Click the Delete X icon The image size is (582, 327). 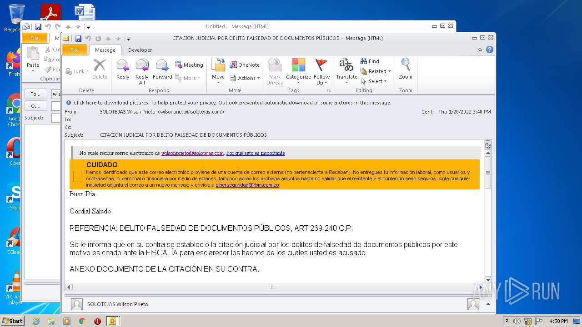tap(100, 69)
